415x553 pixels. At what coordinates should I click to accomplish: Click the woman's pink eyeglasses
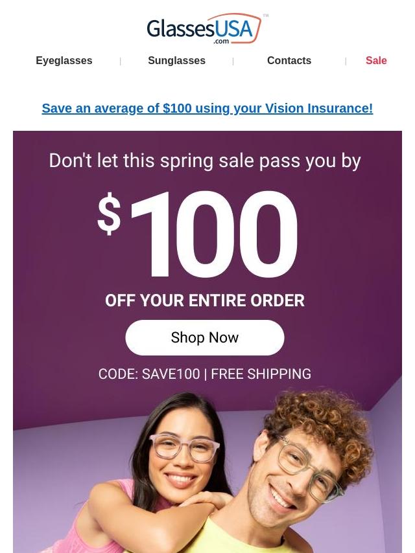click(184, 448)
